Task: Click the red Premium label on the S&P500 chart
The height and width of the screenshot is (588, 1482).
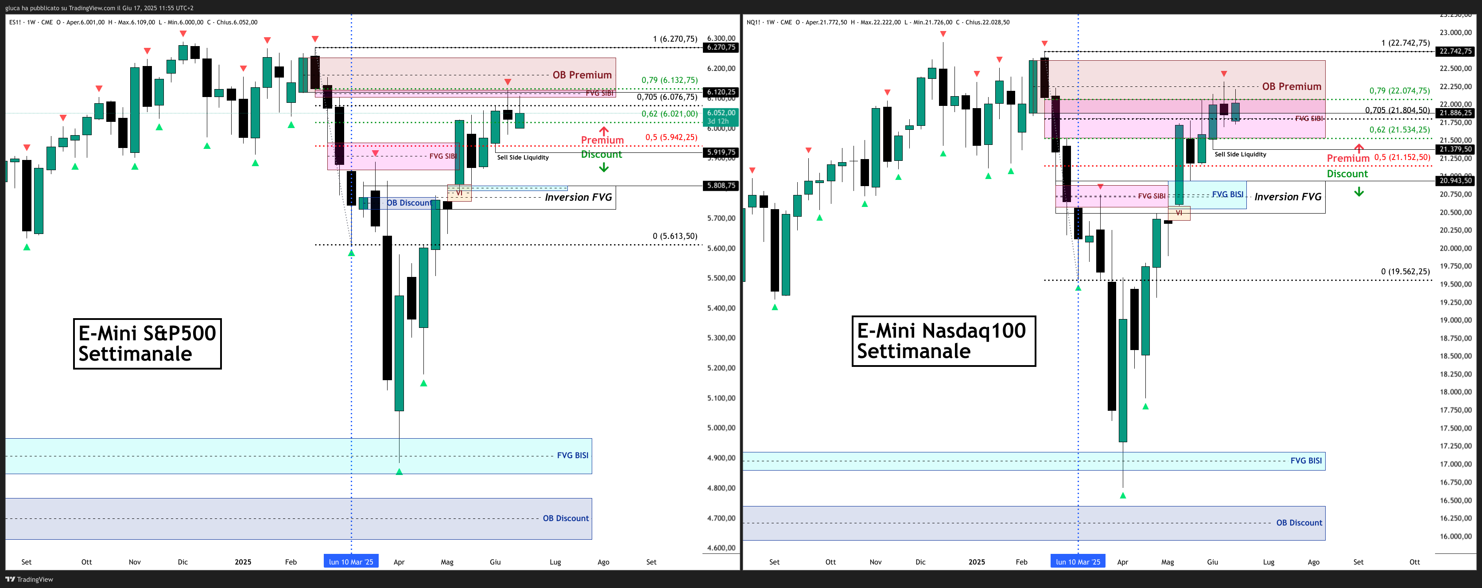Action: click(602, 140)
